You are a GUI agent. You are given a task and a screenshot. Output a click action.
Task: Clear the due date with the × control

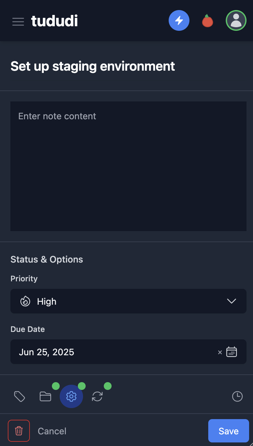tap(220, 352)
